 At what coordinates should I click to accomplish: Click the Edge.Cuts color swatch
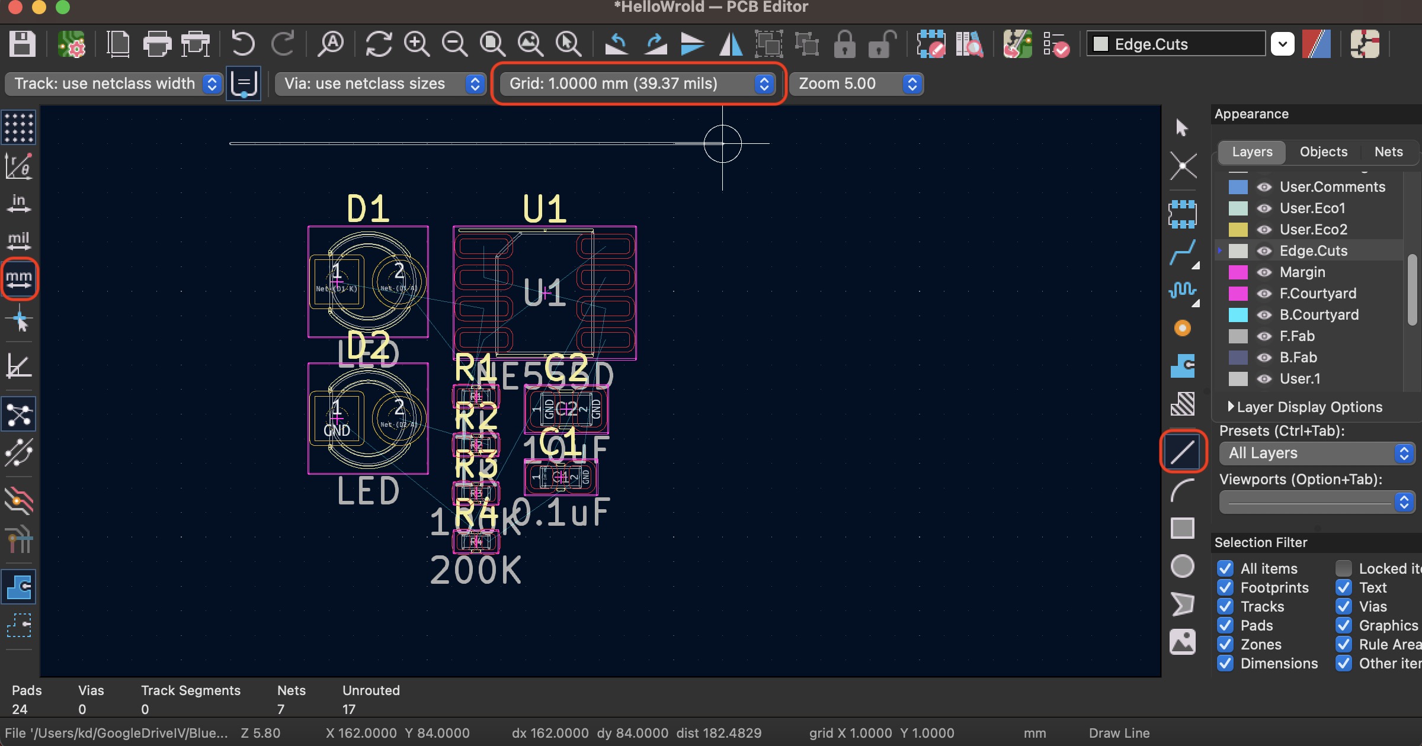tap(1240, 250)
